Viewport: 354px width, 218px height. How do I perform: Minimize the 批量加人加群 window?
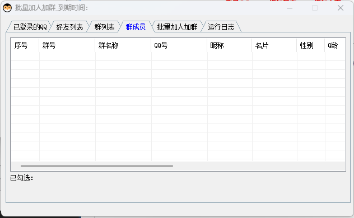pyautogui.click(x=290, y=8)
